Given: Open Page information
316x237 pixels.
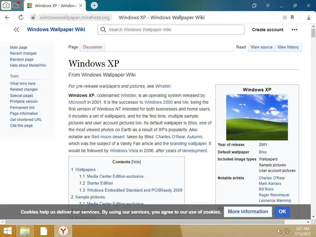Looking at the screenshot, I should coord(24,114).
